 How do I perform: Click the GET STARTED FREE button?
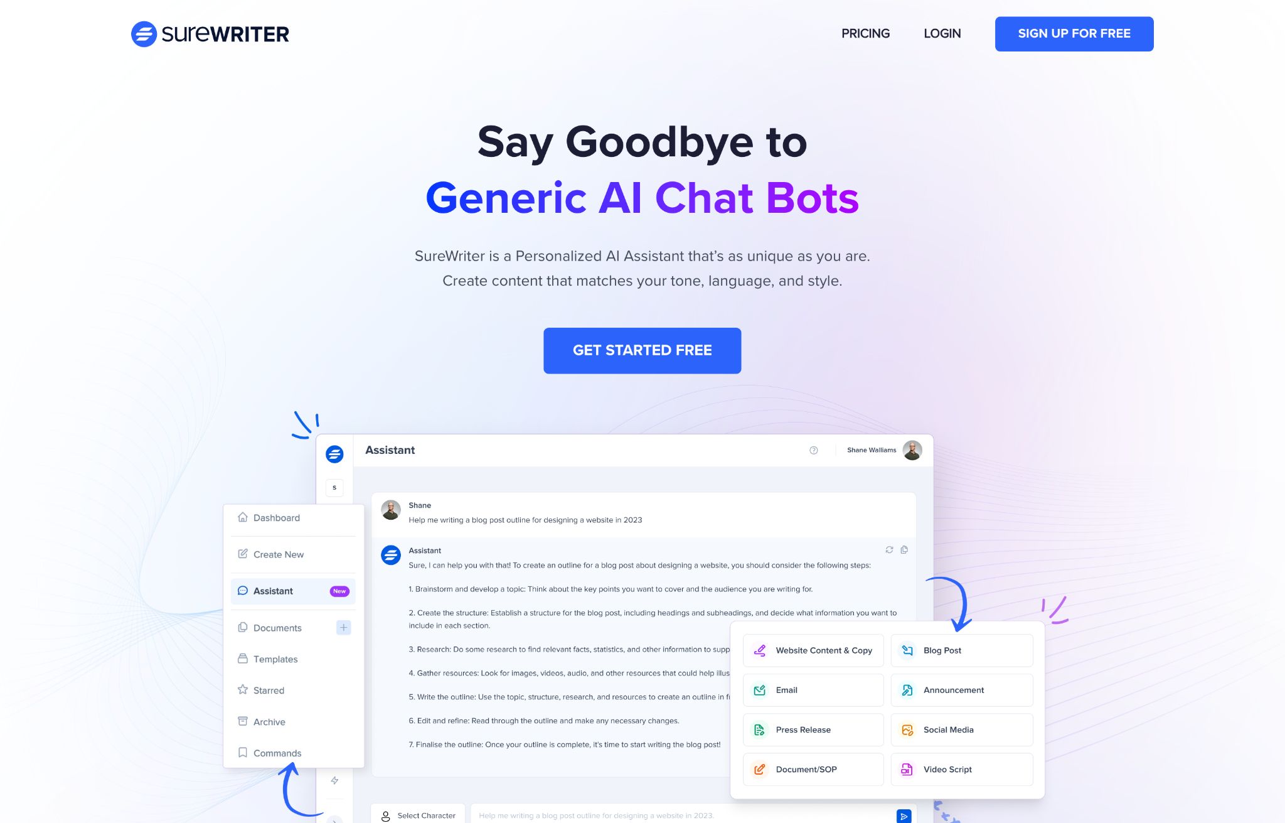[x=642, y=350]
